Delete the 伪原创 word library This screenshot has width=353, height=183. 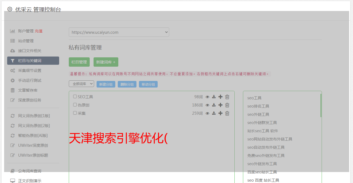coord(227,105)
